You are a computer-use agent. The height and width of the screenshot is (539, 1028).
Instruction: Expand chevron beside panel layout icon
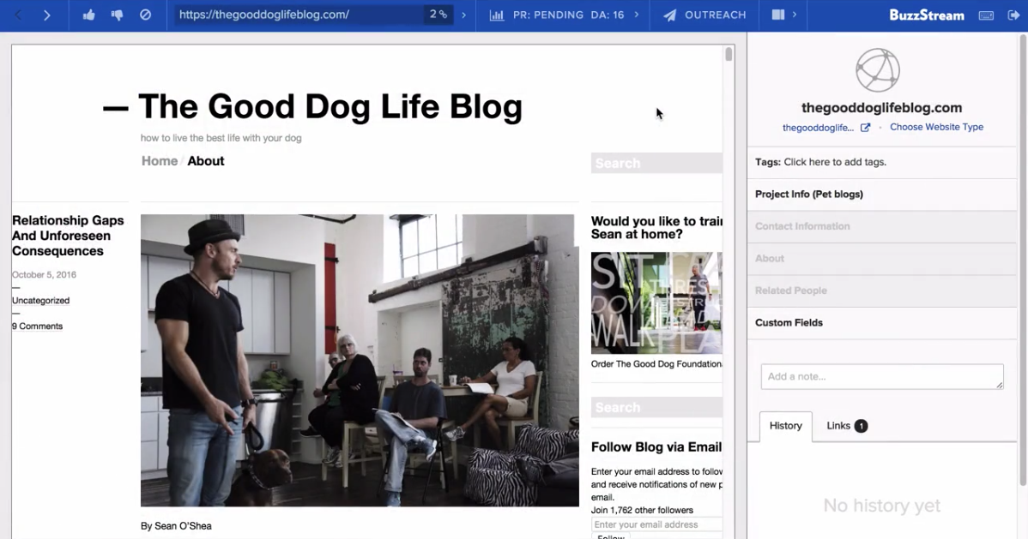coord(795,15)
